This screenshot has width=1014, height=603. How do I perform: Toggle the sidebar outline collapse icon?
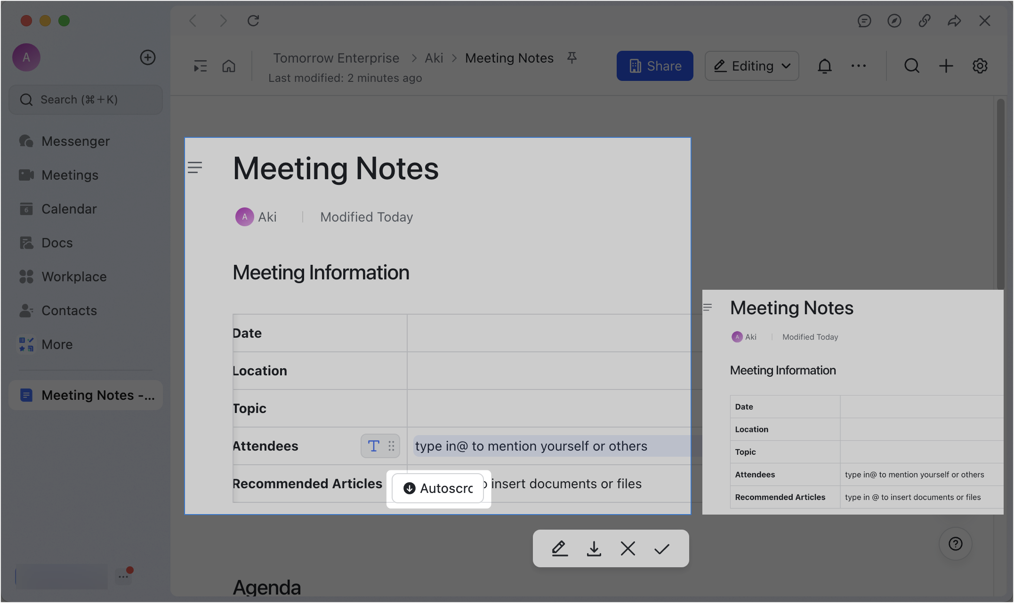[x=201, y=66]
